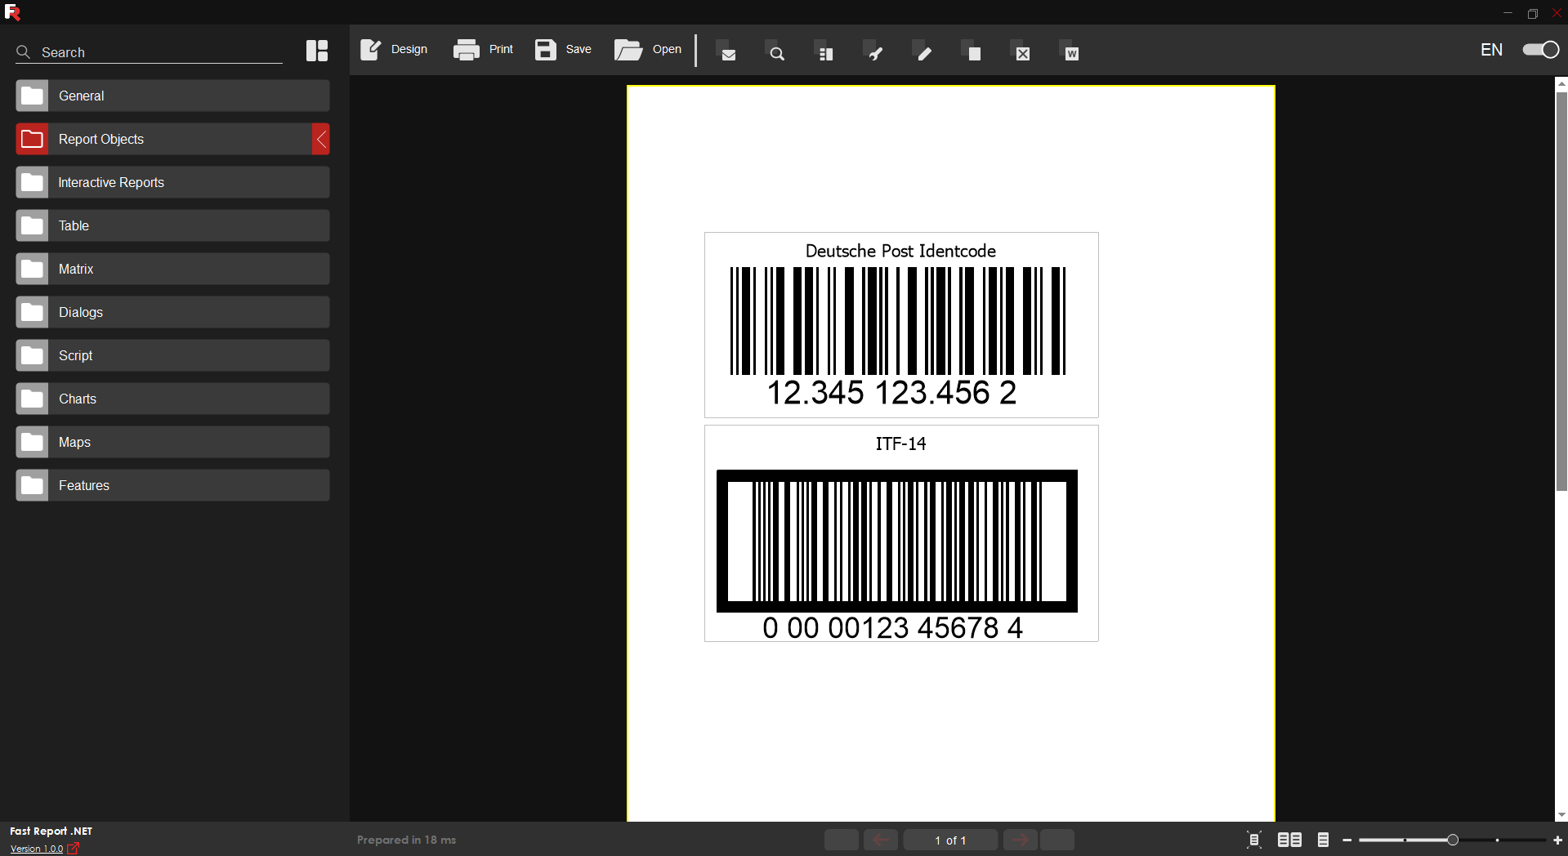Viewport: 1568px width, 856px height.
Task: Click scrollbar up arrow
Action: point(1561,83)
